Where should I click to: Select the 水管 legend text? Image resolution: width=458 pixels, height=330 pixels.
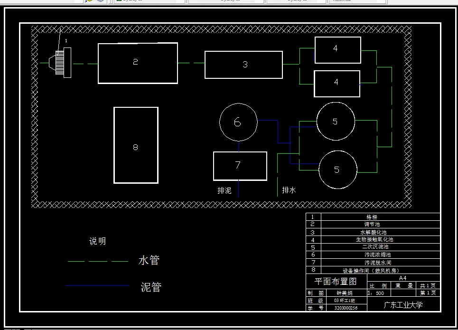[149, 260]
